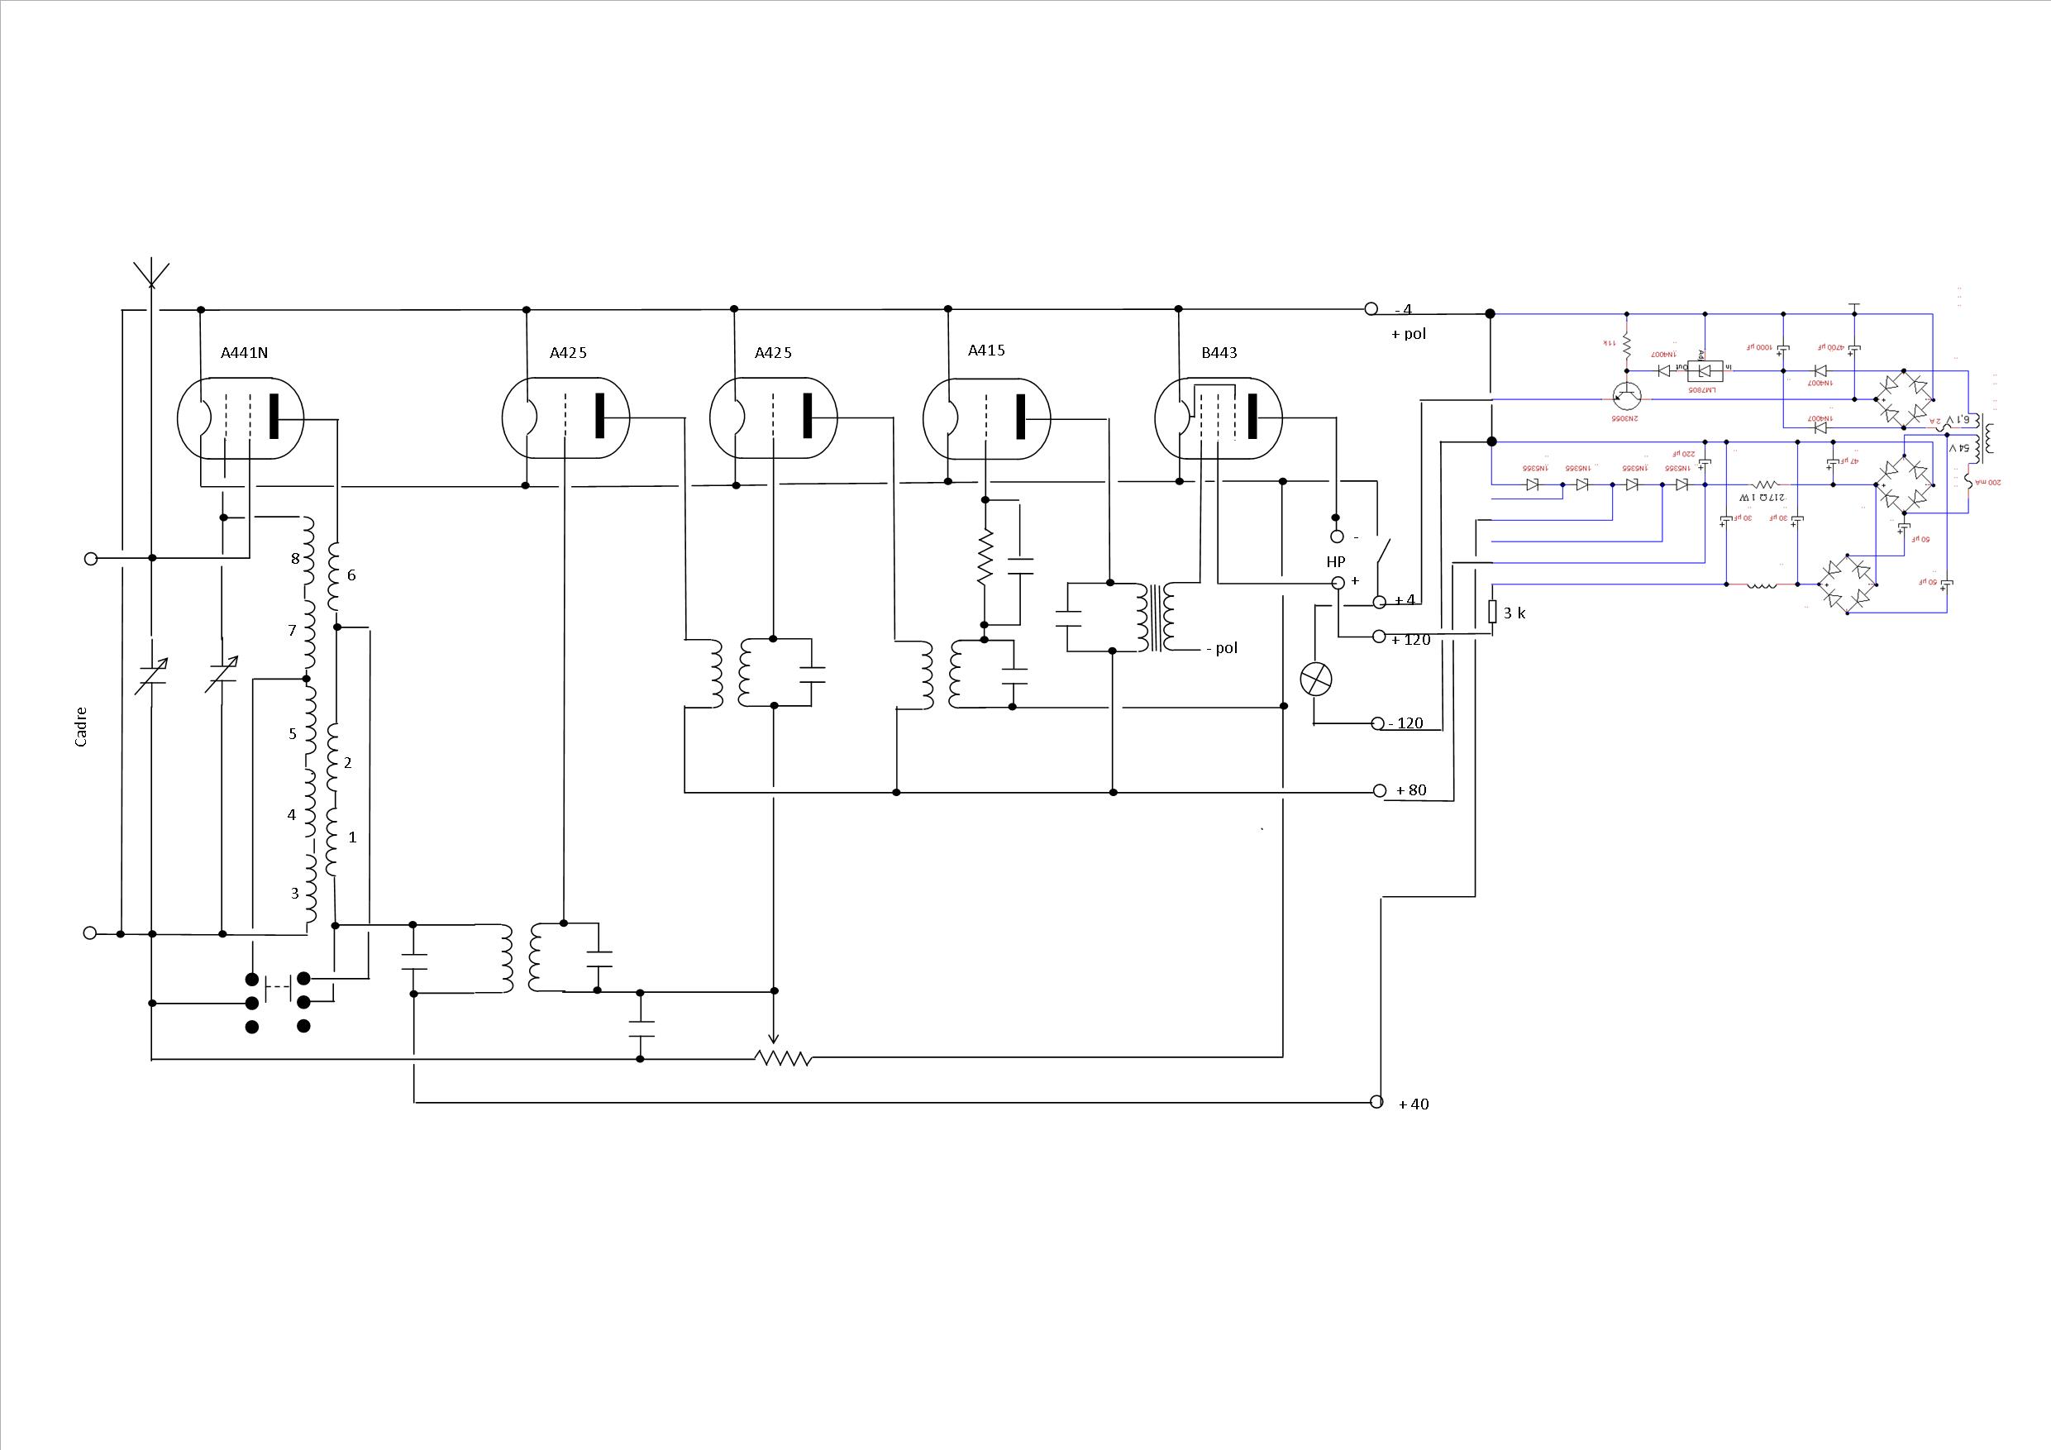2051x1450 pixels.
Task: Click the HP + speaker terminal
Action: [1338, 583]
